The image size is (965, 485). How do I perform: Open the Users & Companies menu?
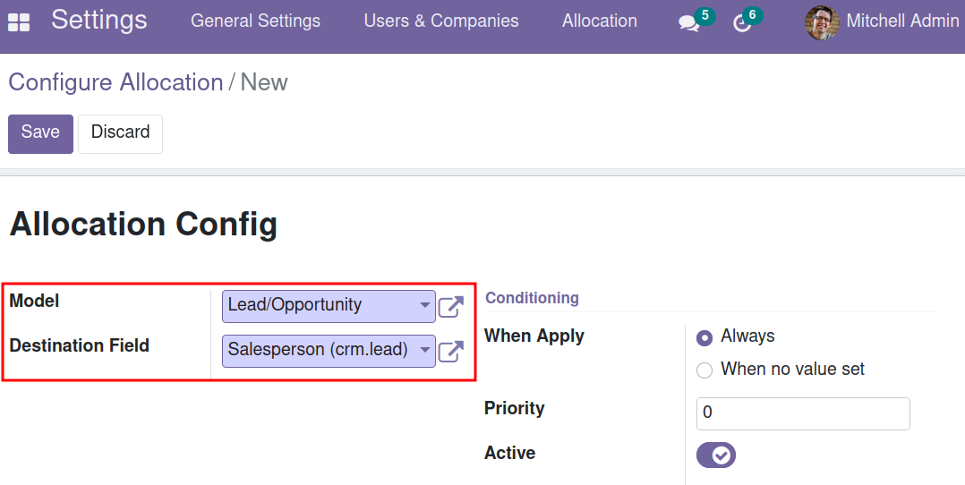point(441,21)
